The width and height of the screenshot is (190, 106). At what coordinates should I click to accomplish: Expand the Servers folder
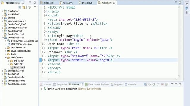pos(3,18)
